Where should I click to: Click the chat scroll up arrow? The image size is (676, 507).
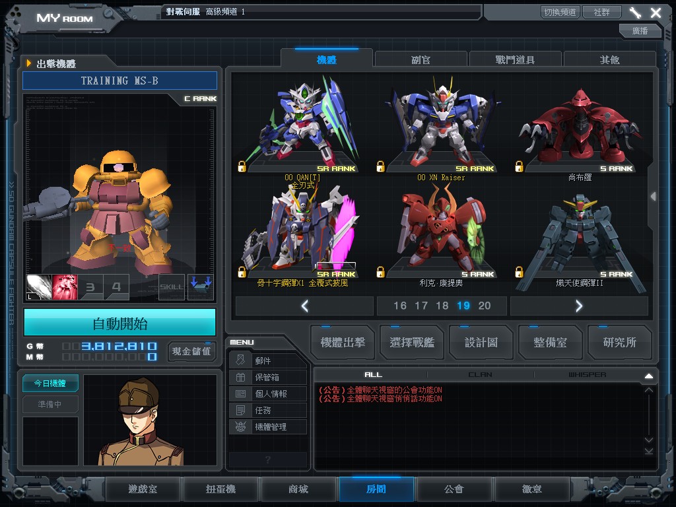(649, 390)
